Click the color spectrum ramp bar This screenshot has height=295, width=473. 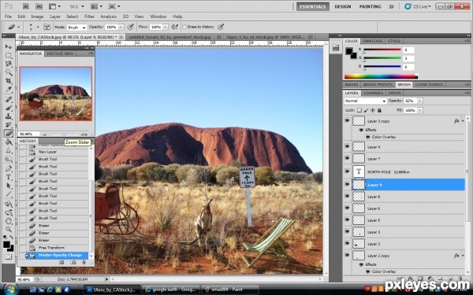(x=381, y=76)
